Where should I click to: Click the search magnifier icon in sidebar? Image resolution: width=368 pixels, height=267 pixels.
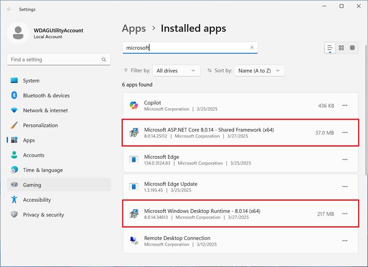click(104, 60)
